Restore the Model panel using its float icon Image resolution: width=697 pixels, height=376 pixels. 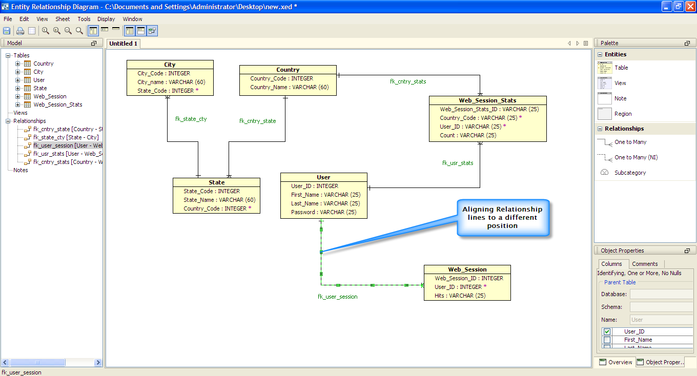coord(94,44)
